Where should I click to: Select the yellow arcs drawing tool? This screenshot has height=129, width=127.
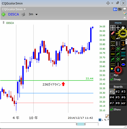point(113,38)
